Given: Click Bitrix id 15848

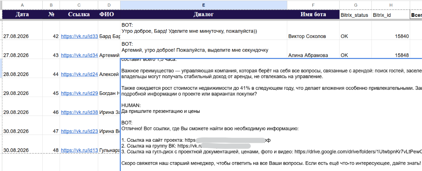Looking at the screenshot, I should click(391, 49).
